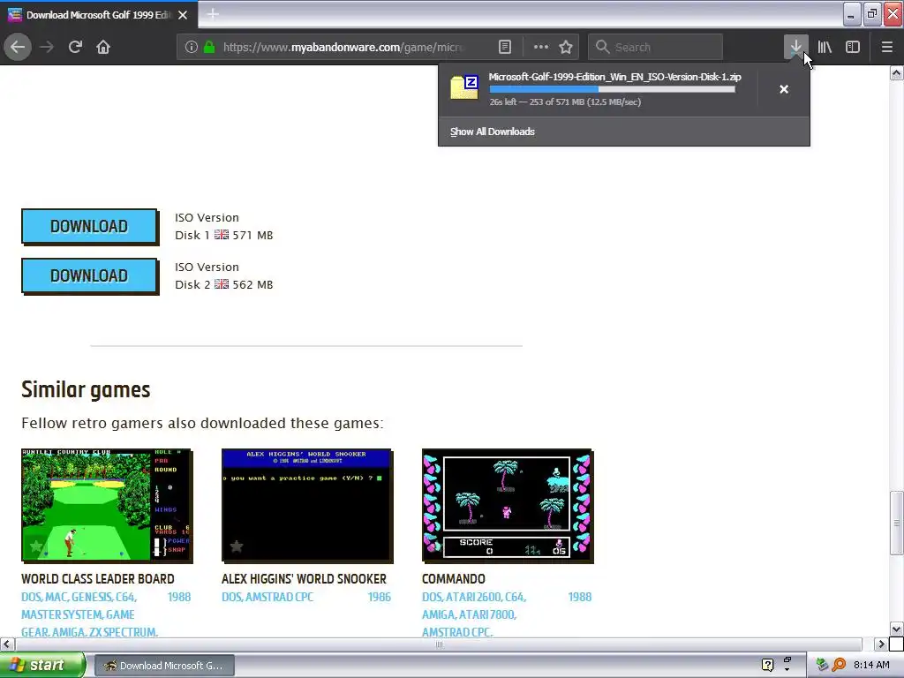The image size is (904, 678).
Task: Click the help question mark tray icon
Action: (767, 665)
